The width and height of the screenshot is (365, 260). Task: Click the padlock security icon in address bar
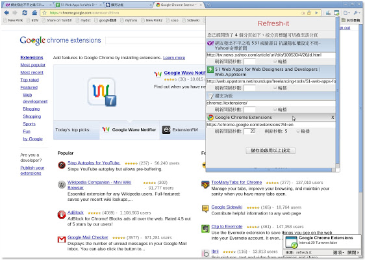point(309,13)
